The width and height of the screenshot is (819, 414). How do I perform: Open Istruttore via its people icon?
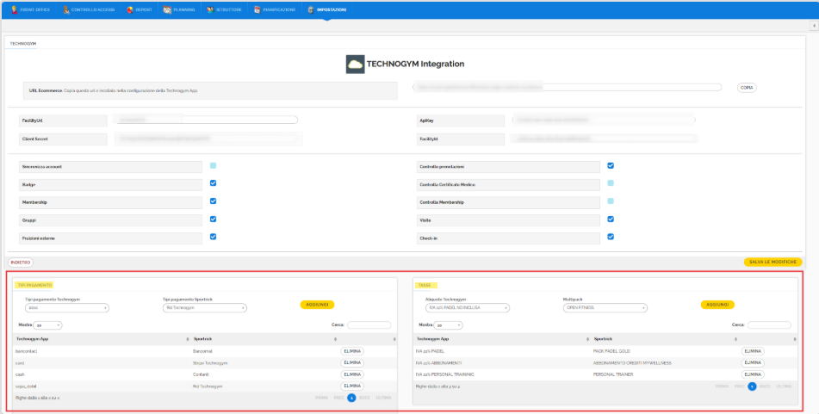point(210,9)
